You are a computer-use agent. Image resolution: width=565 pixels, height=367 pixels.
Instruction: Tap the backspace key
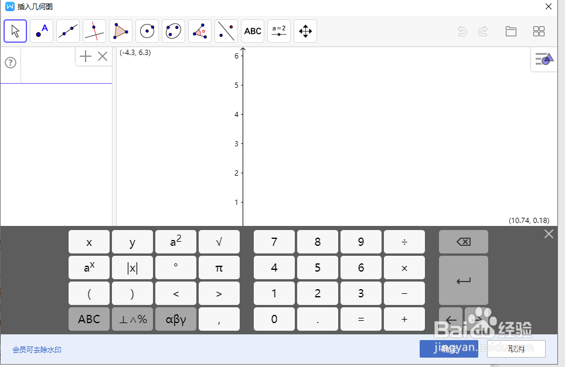(464, 242)
